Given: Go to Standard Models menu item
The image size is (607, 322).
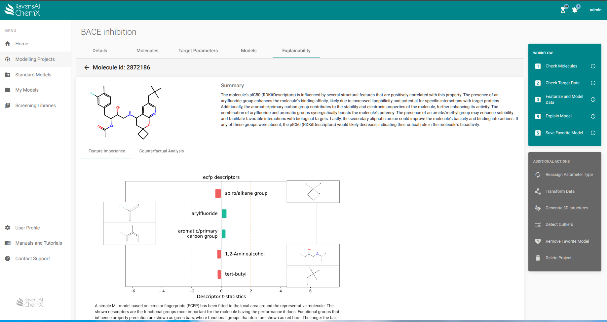Looking at the screenshot, I should point(33,75).
